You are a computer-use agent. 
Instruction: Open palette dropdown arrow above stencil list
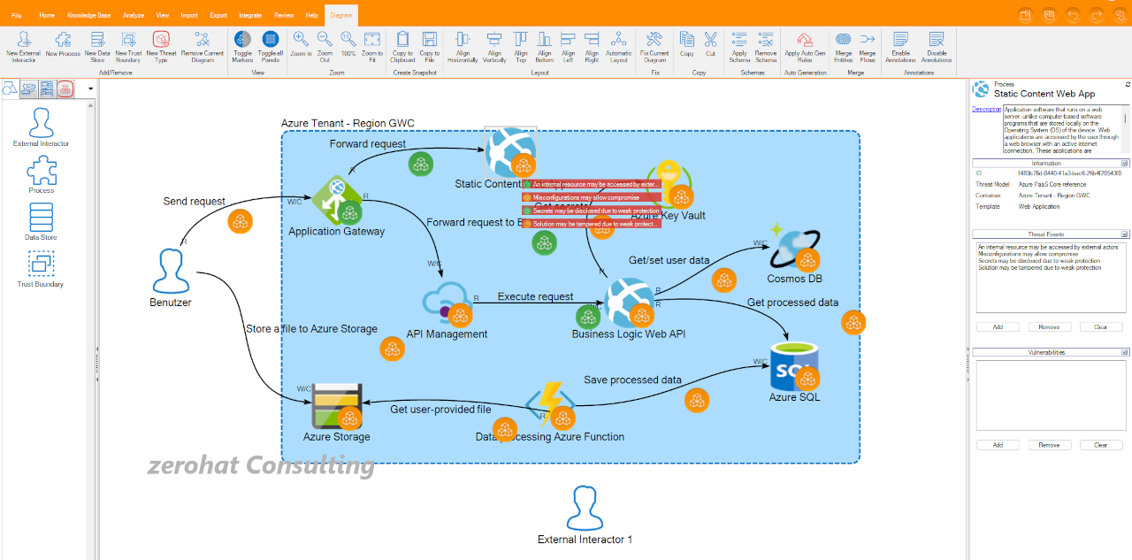click(x=91, y=88)
